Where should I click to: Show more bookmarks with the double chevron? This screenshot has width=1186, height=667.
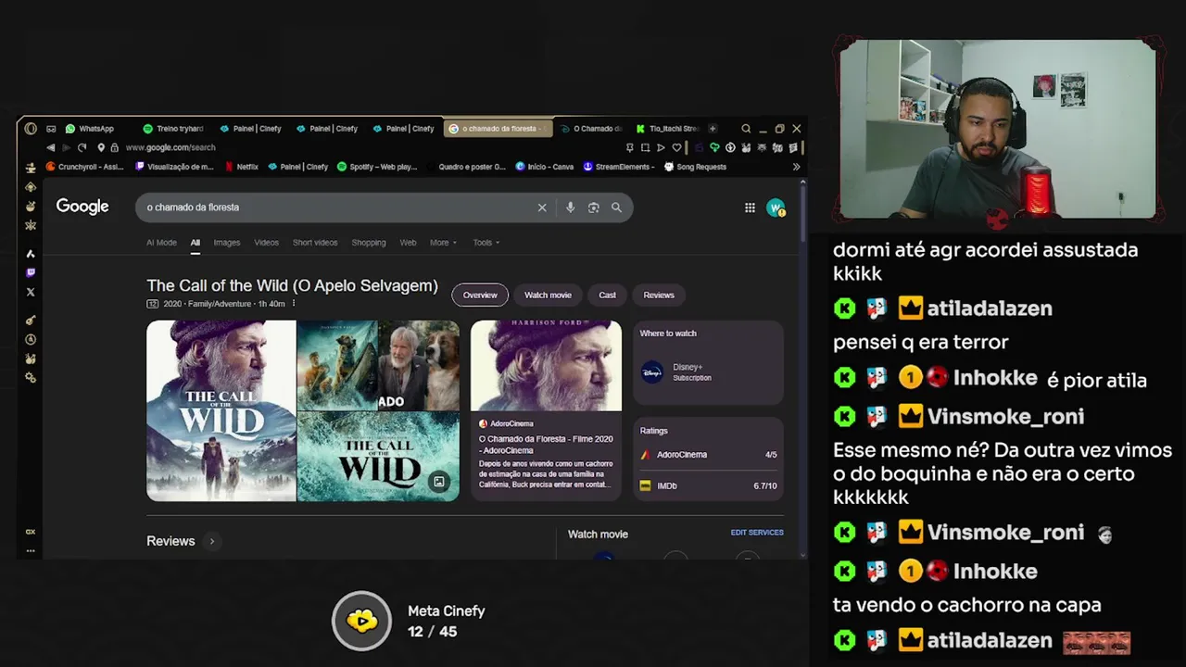tap(796, 167)
